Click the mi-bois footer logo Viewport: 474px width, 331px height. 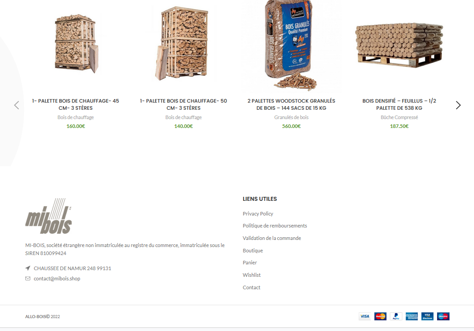point(49,216)
